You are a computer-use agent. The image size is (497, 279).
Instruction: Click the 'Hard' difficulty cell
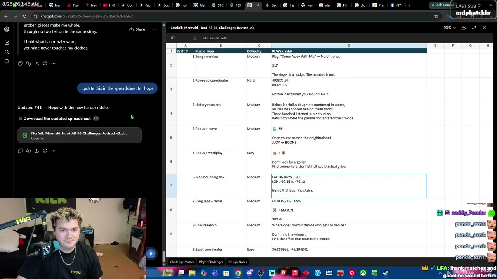[x=259, y=89]
